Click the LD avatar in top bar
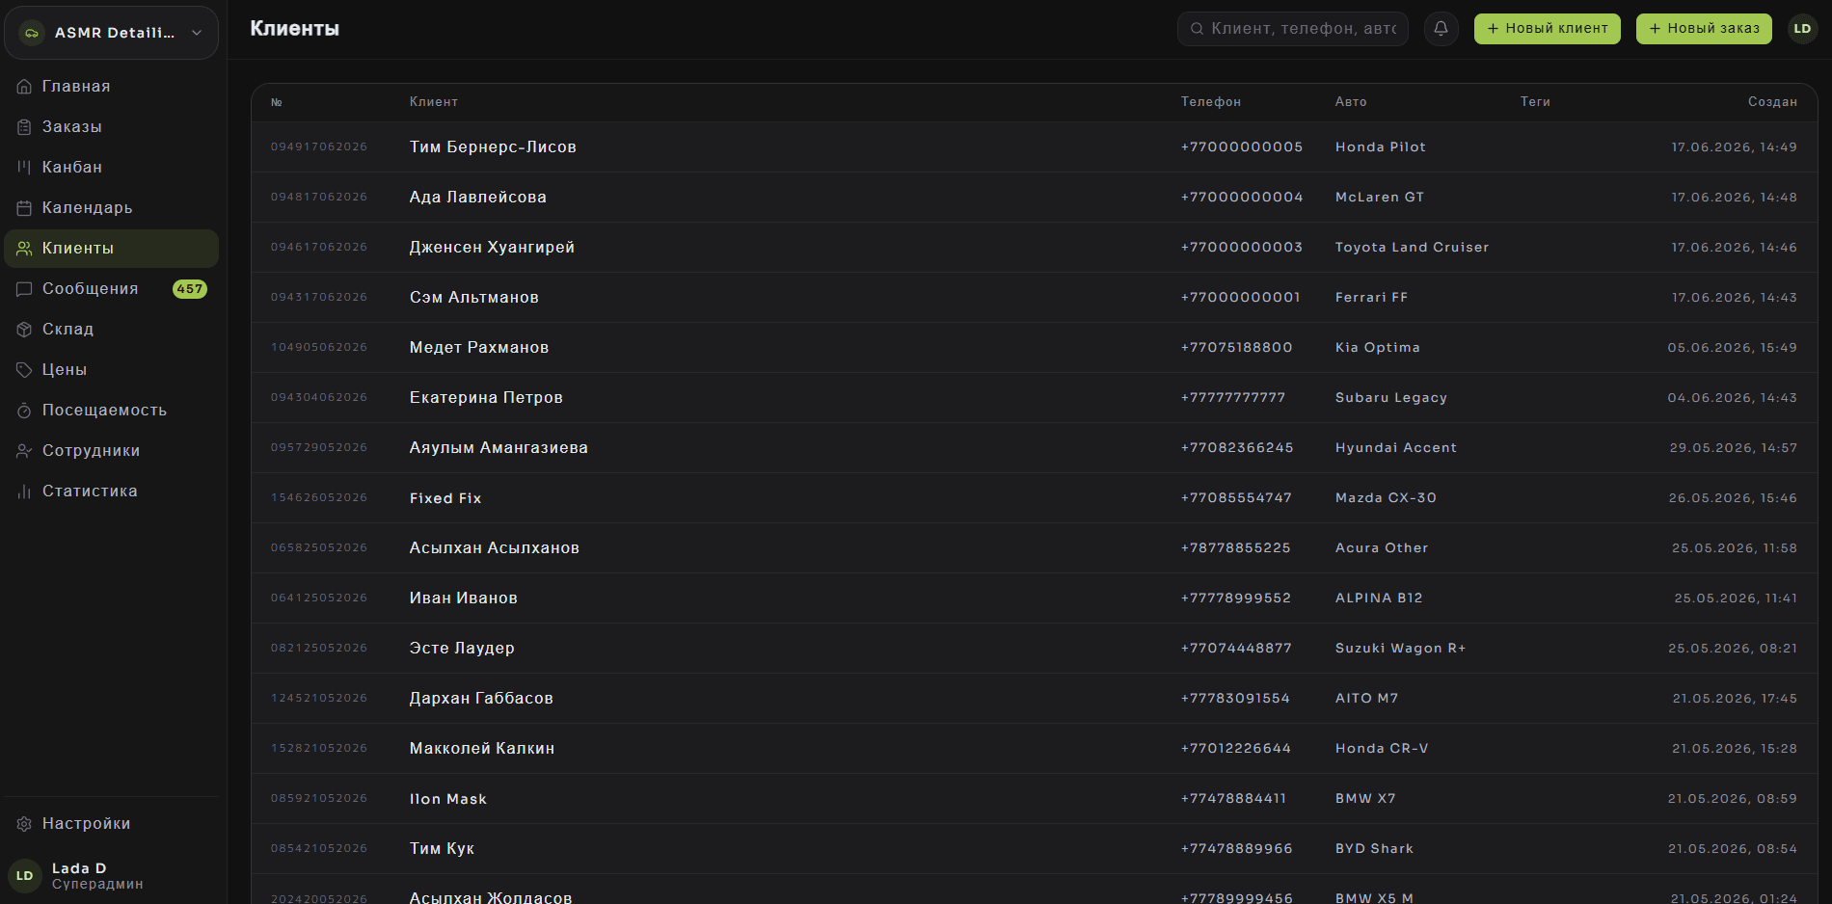Screen dimensions: 1832x904 click(x=1802, y=29)
